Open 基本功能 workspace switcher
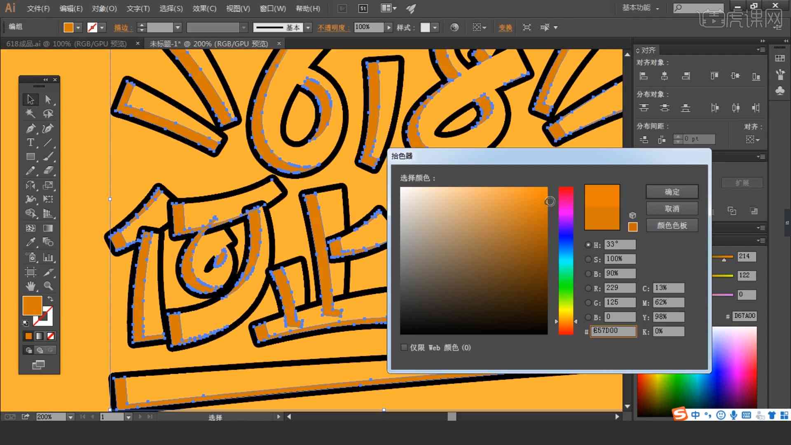The height and width of the screenshot is (445, 791). [641, 8]
